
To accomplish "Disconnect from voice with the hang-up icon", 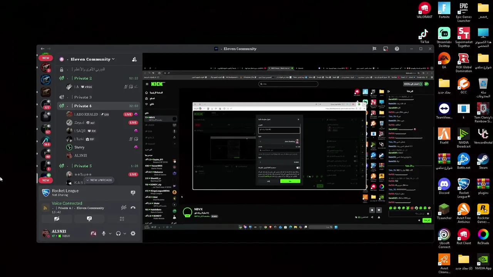I will 133,208.
